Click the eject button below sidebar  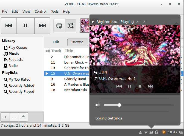pos(23,117)
